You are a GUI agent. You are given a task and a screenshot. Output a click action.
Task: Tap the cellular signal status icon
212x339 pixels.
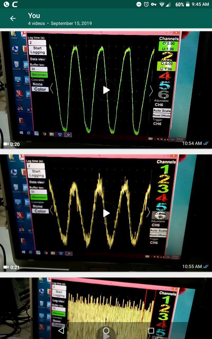[x=168, y=4]
